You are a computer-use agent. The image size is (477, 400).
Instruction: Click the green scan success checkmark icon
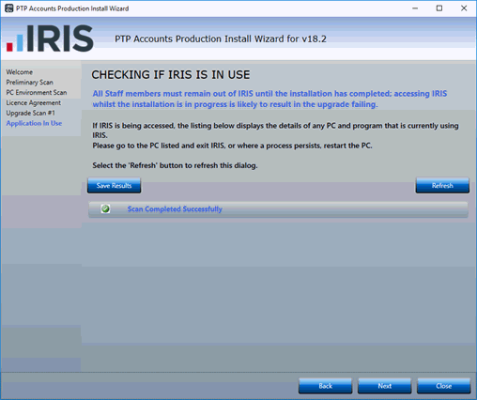click(x=105, y=208)
